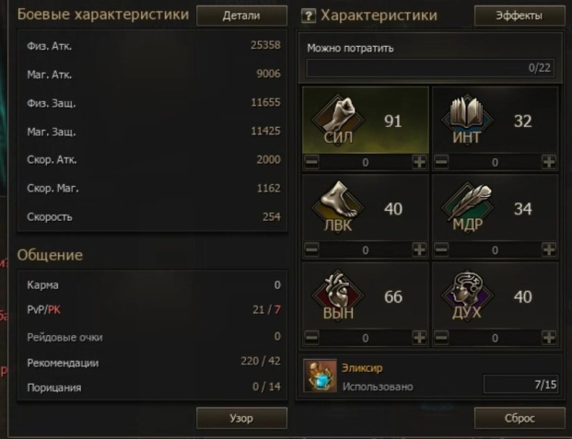Select the МДР wisdom feather icon
The height and width of the screenshot is (439, 572).
pos(467,206)
